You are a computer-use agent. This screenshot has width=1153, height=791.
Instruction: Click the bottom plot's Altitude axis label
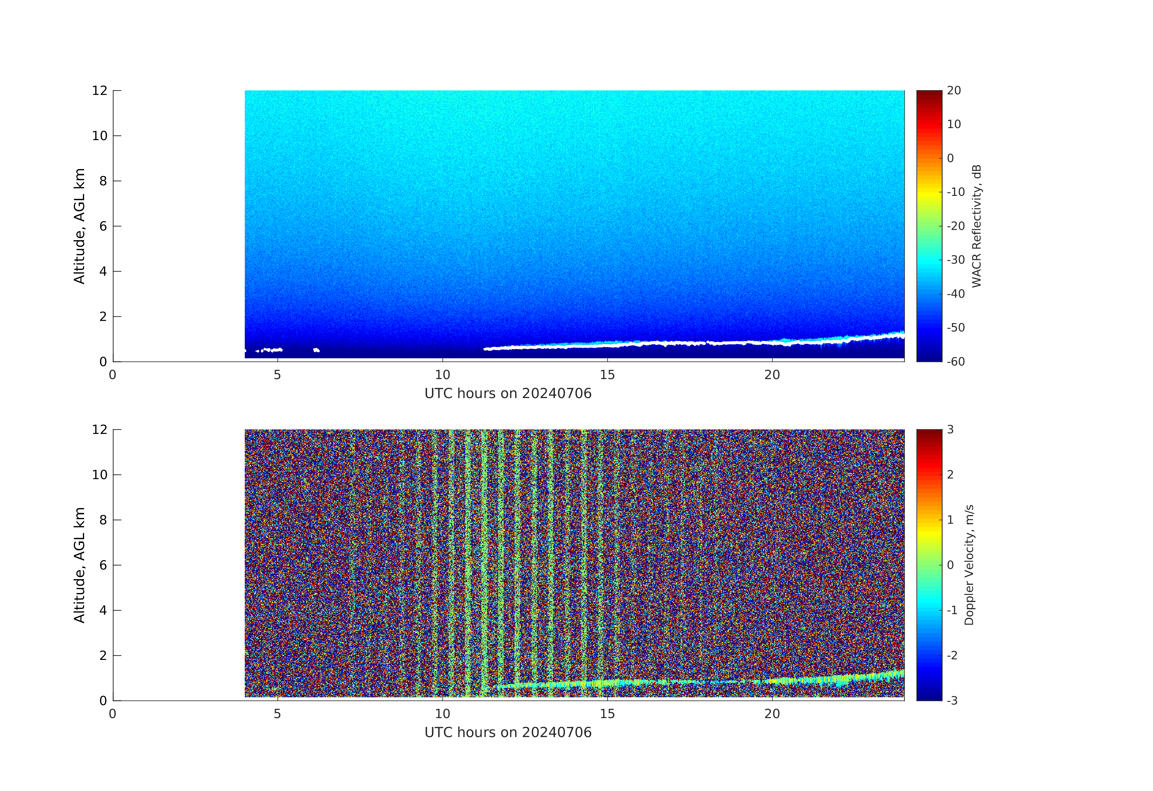79,565
